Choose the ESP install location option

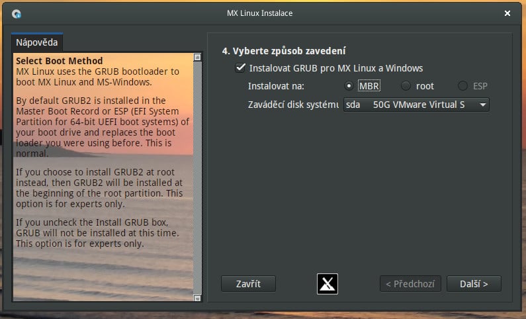pos(462,86)
